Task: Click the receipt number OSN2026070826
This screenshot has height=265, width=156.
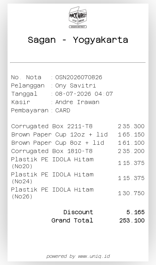Action: pos(79,77)
